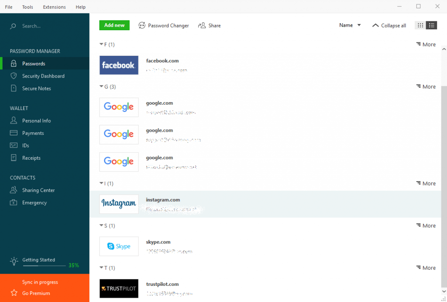The image size is (447, 302).
Task: Click Collapse all groups
Action: pyautogui.click(x=389, y=25)
